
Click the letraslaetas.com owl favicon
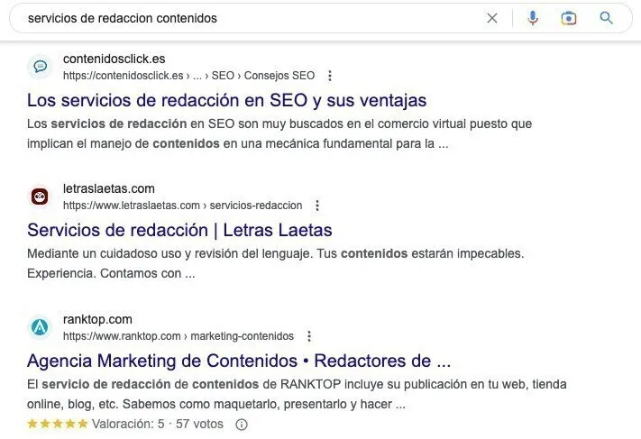coord(40,197)
